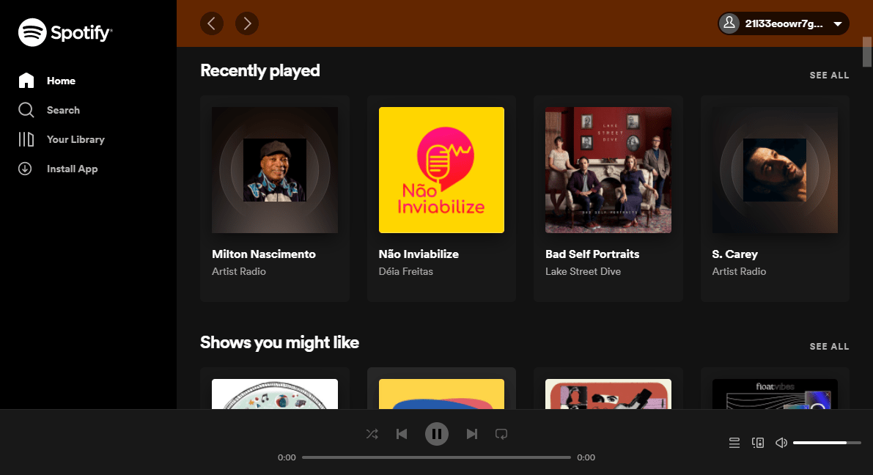Adjust the volume slider
873x475 pixels.
827,443
